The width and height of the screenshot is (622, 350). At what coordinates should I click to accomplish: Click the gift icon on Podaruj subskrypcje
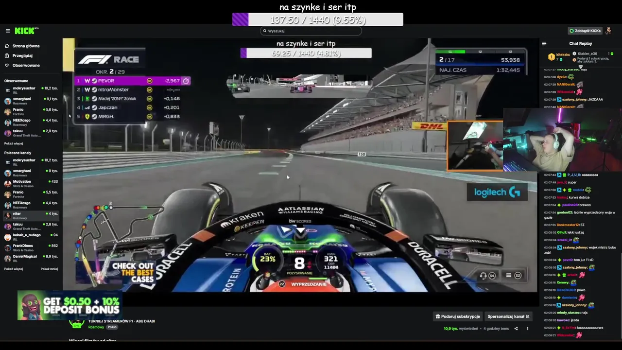click(438, 316)
